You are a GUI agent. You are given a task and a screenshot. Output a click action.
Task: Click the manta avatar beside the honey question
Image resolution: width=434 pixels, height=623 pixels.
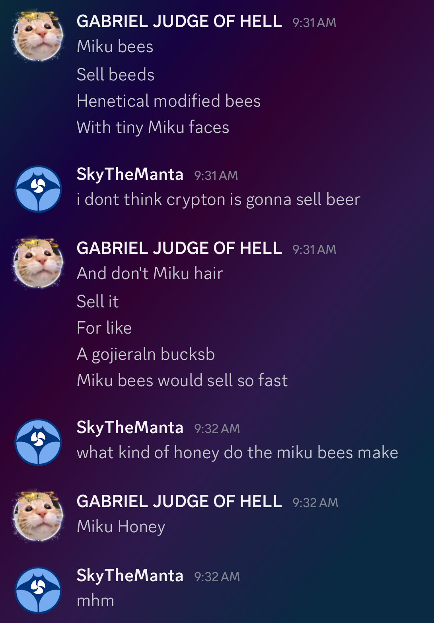[x=38, y=442]
